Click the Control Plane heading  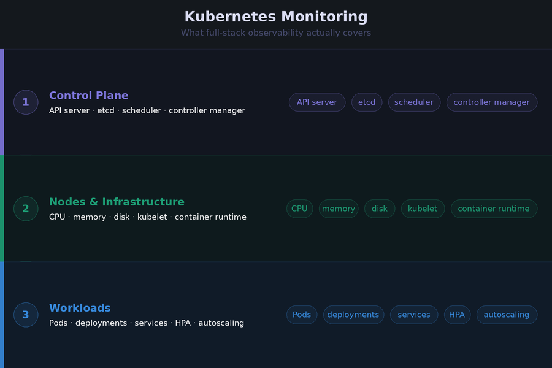pos(88,96)
